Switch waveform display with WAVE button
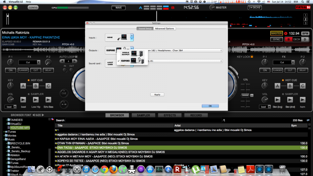Image resolution: width=313 pixels, height=176 pixels. [119, 7]
